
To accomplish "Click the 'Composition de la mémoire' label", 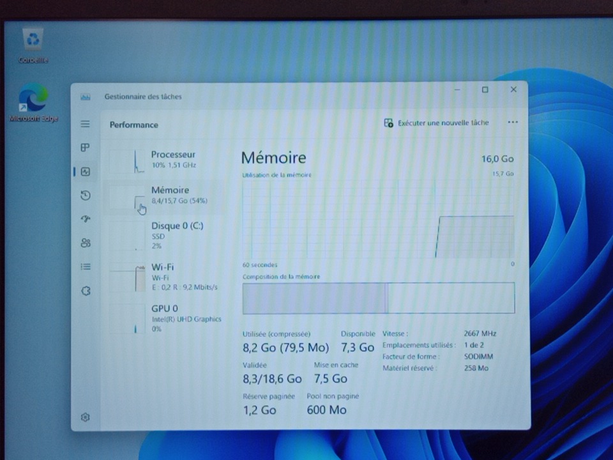I will [x=281, y=277].
